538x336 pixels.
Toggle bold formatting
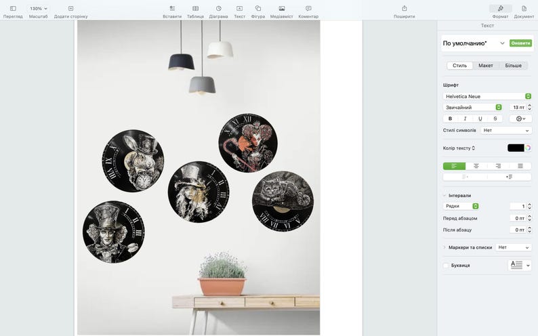pyautogui.click(x=450, y=119)
